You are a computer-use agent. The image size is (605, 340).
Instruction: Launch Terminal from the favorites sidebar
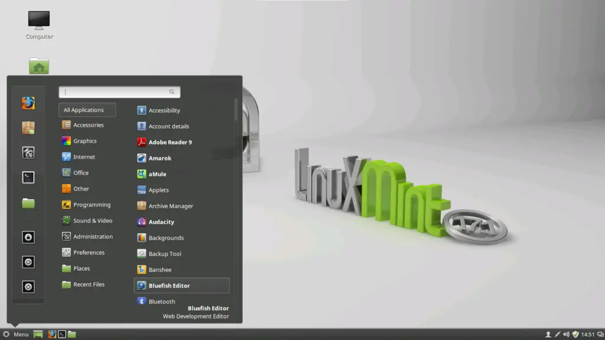click(28, 177)
